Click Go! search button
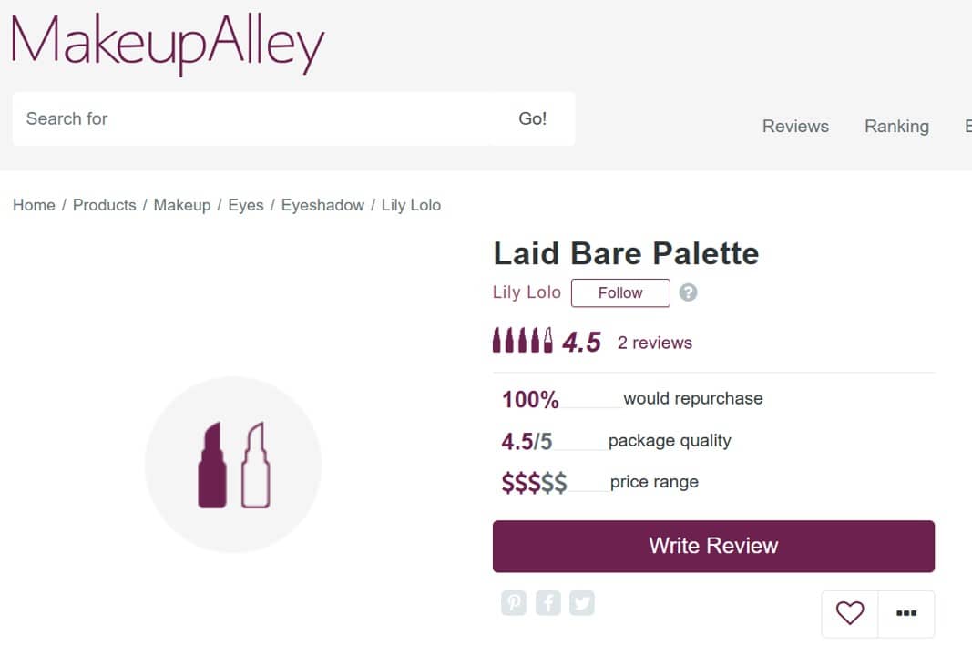This screenshot has width=972, height=656. click(533, 119)
